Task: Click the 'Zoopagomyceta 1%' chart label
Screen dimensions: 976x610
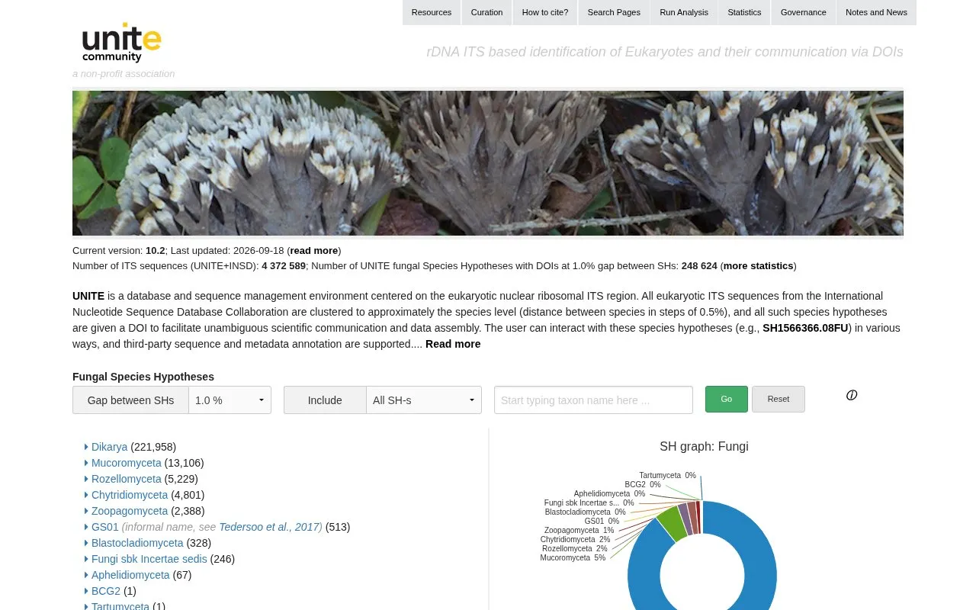Action: (579, 531)
